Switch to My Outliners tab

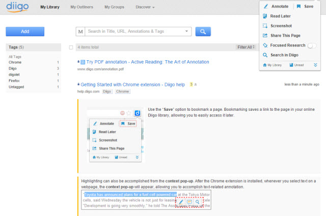pyautogui.click(x=81, y=7)
